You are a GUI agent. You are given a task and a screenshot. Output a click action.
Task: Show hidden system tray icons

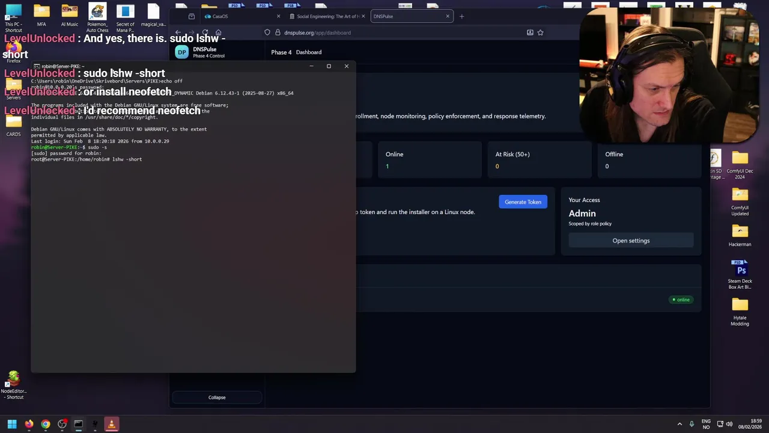coord(679,424)
